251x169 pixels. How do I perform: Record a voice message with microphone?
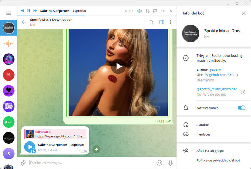[170, 163]
